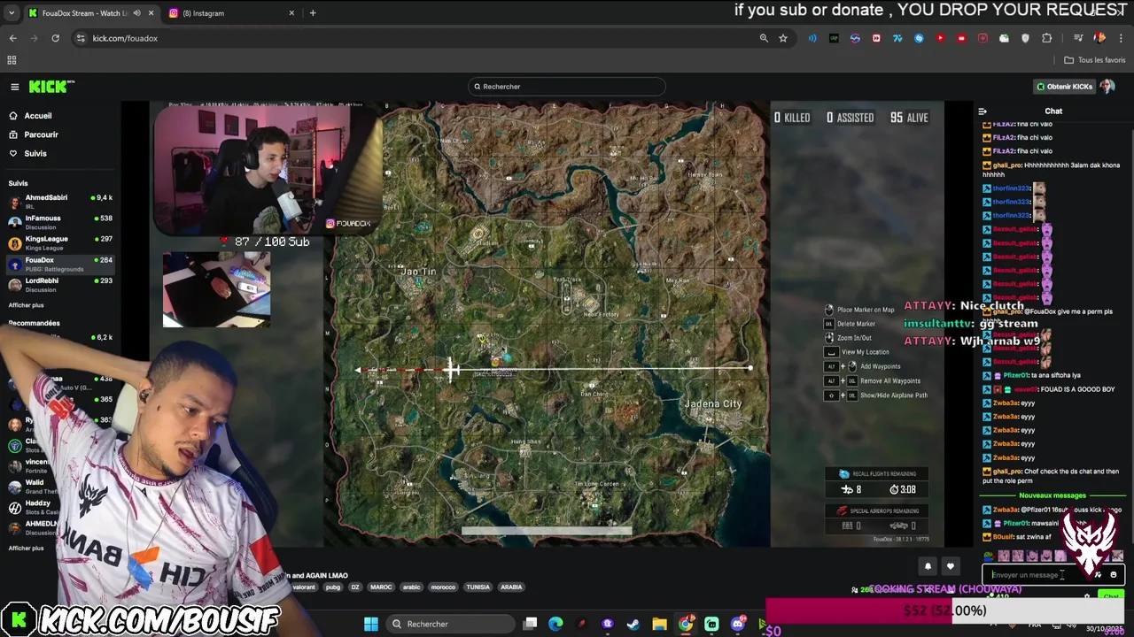Select the MAROC stream tag

(381, 587)
